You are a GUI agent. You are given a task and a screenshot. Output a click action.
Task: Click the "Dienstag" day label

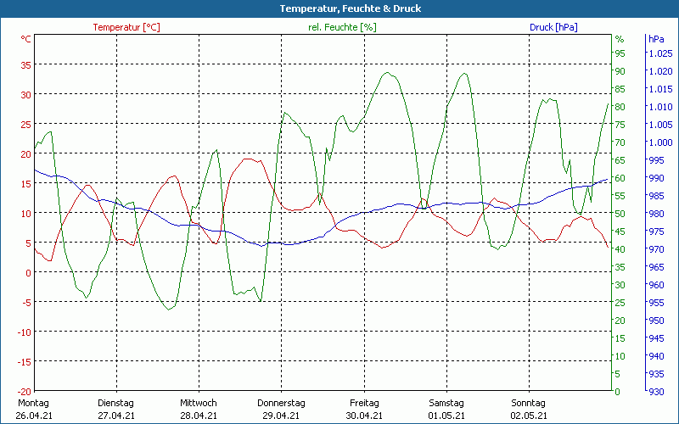115,404
